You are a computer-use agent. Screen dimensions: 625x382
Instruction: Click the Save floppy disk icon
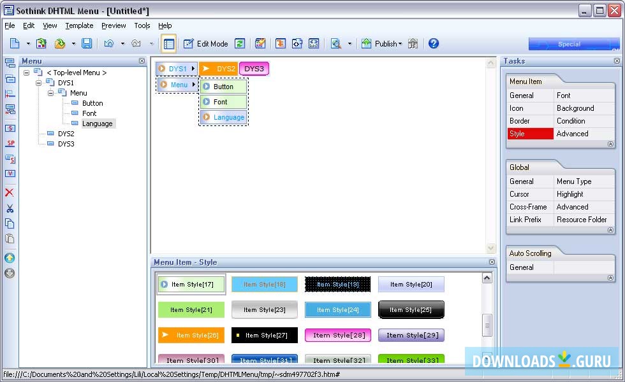coord(87,43)
